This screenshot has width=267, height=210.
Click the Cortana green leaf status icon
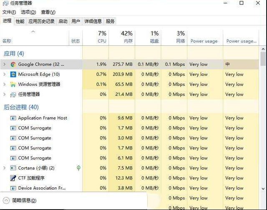78,168
